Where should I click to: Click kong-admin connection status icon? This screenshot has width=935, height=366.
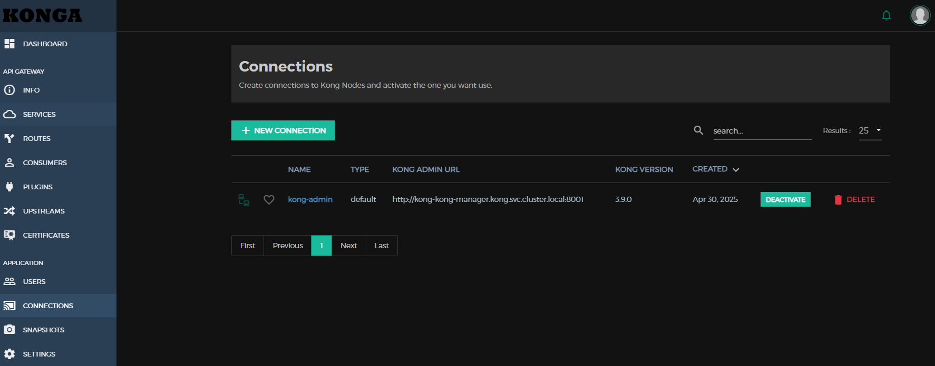244,199
